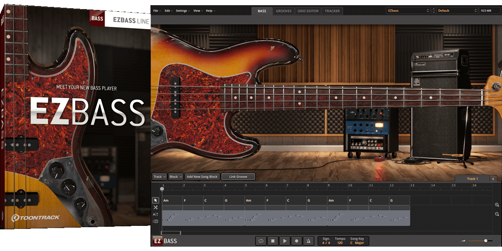Open the Block dropdown menu

pos(176,177)
